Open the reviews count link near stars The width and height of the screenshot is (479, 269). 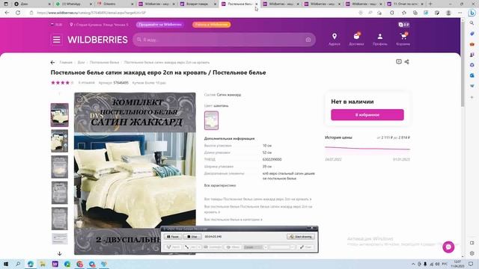tap(87, 83)
